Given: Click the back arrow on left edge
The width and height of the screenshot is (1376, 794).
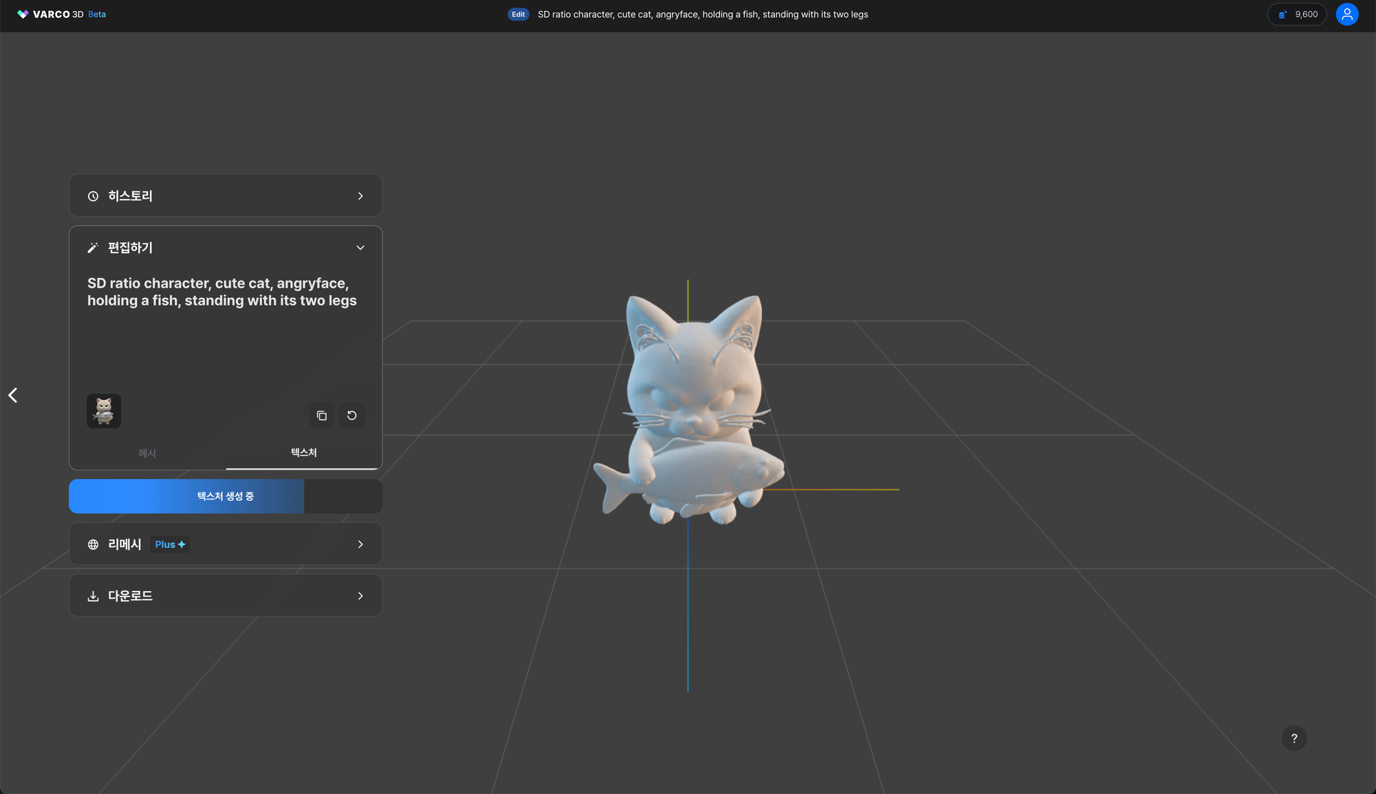Looking at the screenshot, I should [12, 395].
